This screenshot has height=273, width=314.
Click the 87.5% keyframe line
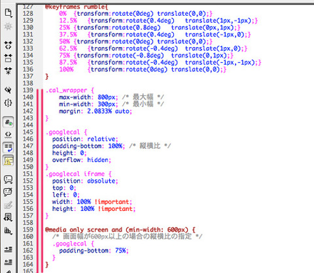(x=160, y=63)
